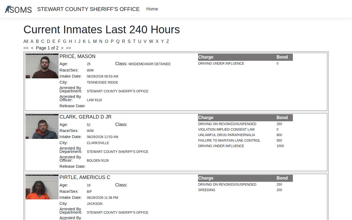The height and width of the screenshot is (220, 352).
Task: Go to first page with << link
Action: (x=26, y=48)
